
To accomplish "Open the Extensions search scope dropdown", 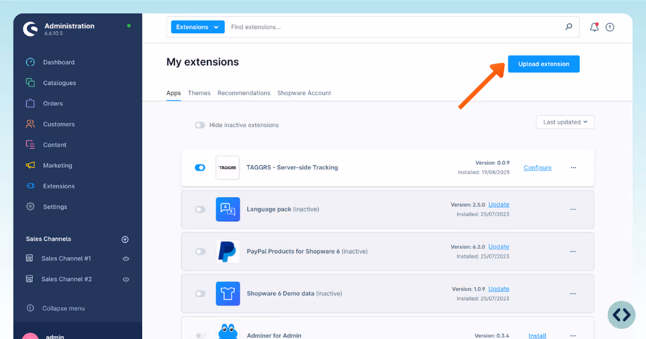I will tap(198, 27).
